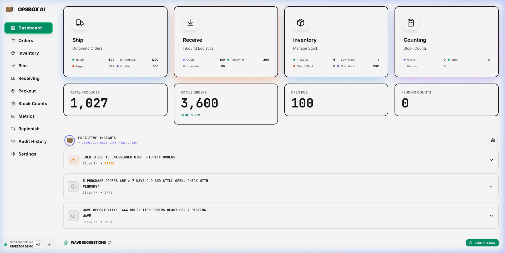Click the Counting clipboard icon on its card

coord(411,23)
